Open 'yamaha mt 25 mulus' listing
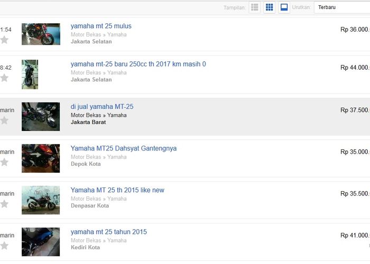The image size is (370, 264). point(101,26)
